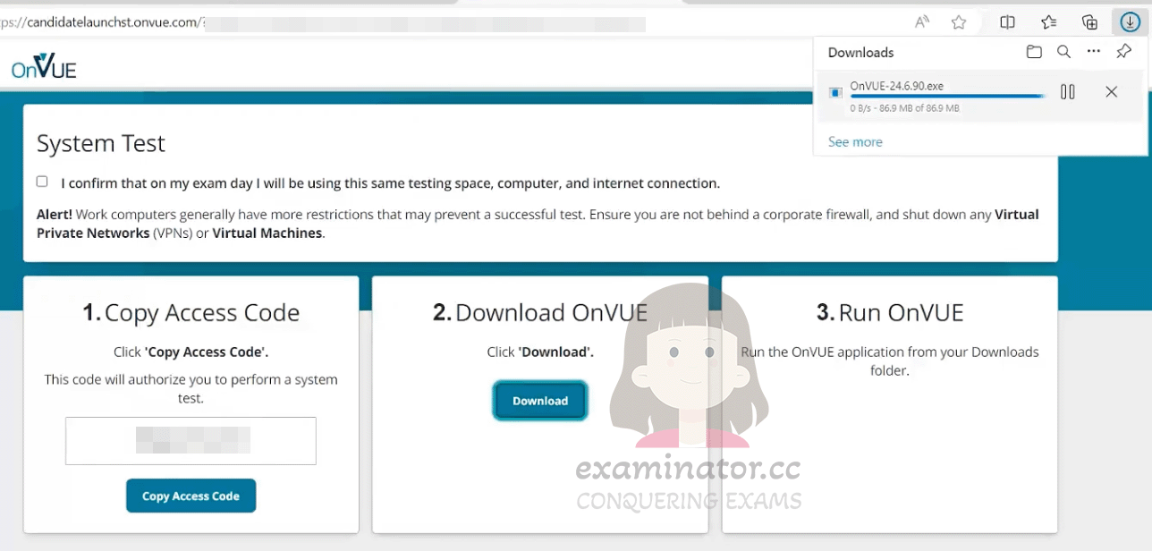Click the access code field
Viewport: 1152px width, 551px height.
[x=191, y=440]
